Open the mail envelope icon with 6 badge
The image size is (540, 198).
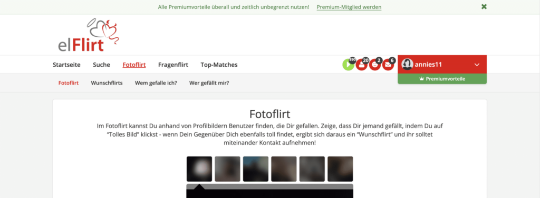(x=388, y=65)
